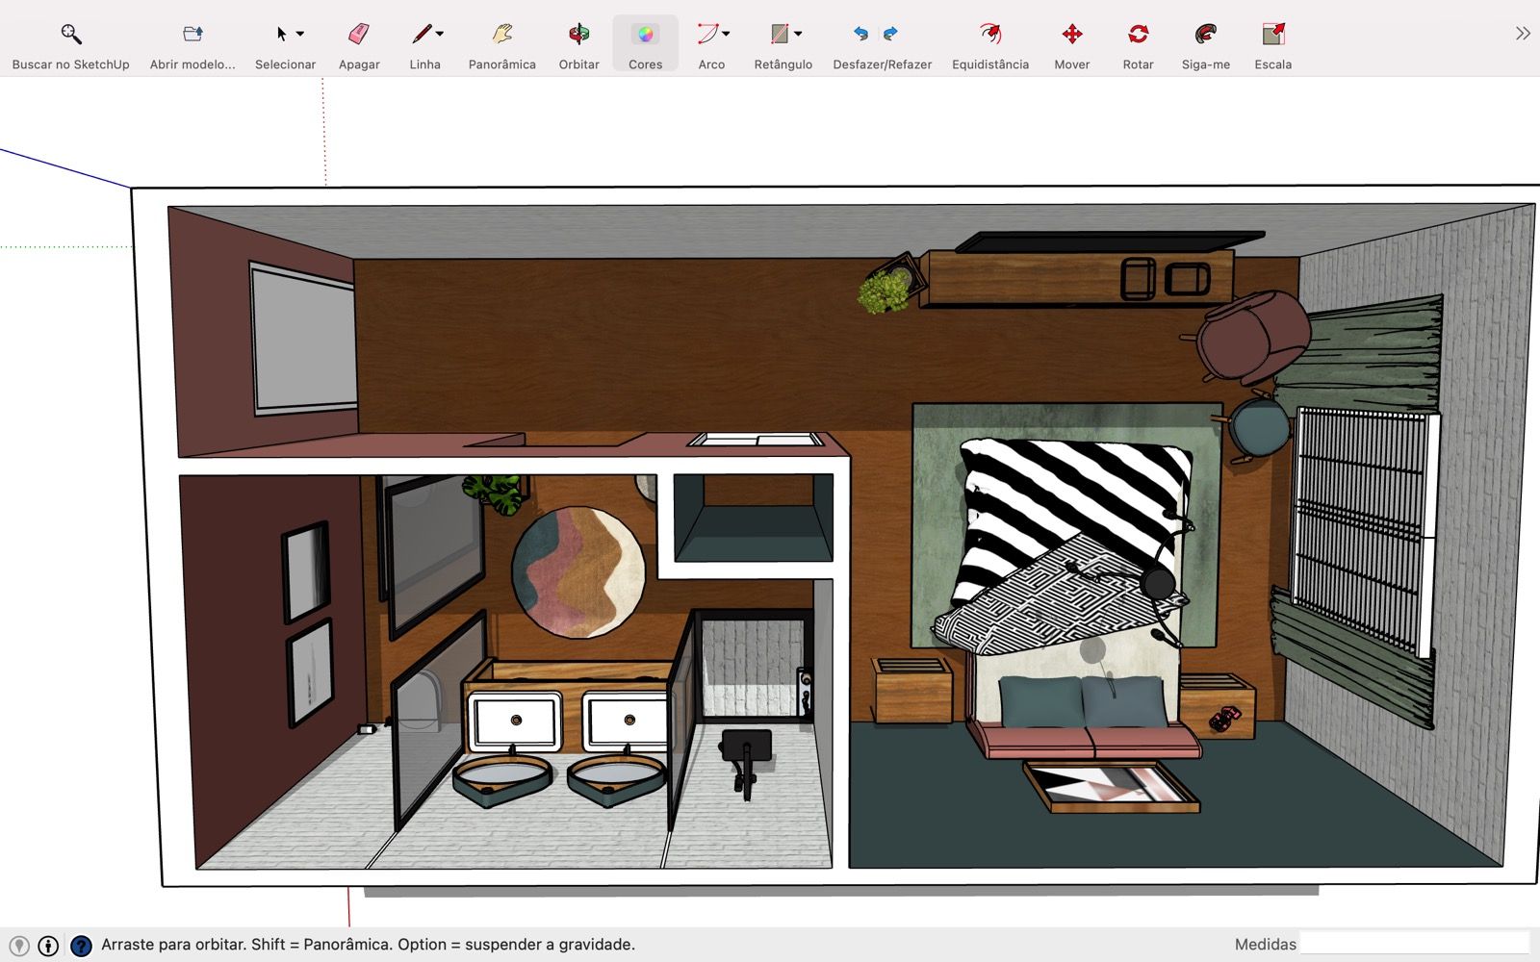Show more toolbar items with double chevron
Viewport: 1540px width, 962px height.
(1522, 34)
